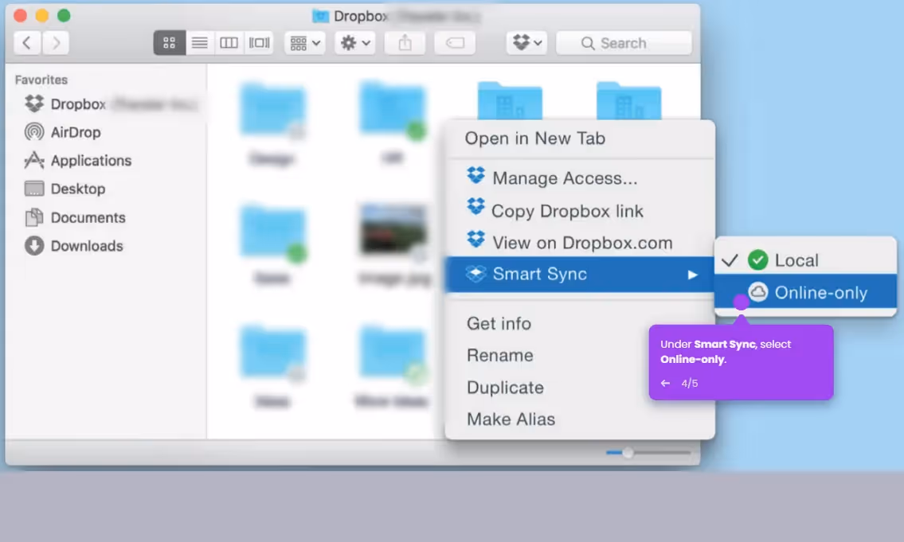
Task: Switch to column view in the toolbar
Action: [229, 43]
